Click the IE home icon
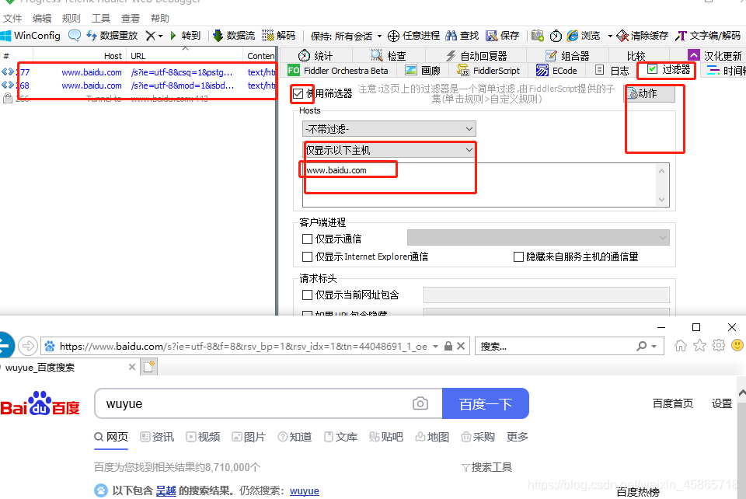The image size is (746, 499). (x=681, y=346)
